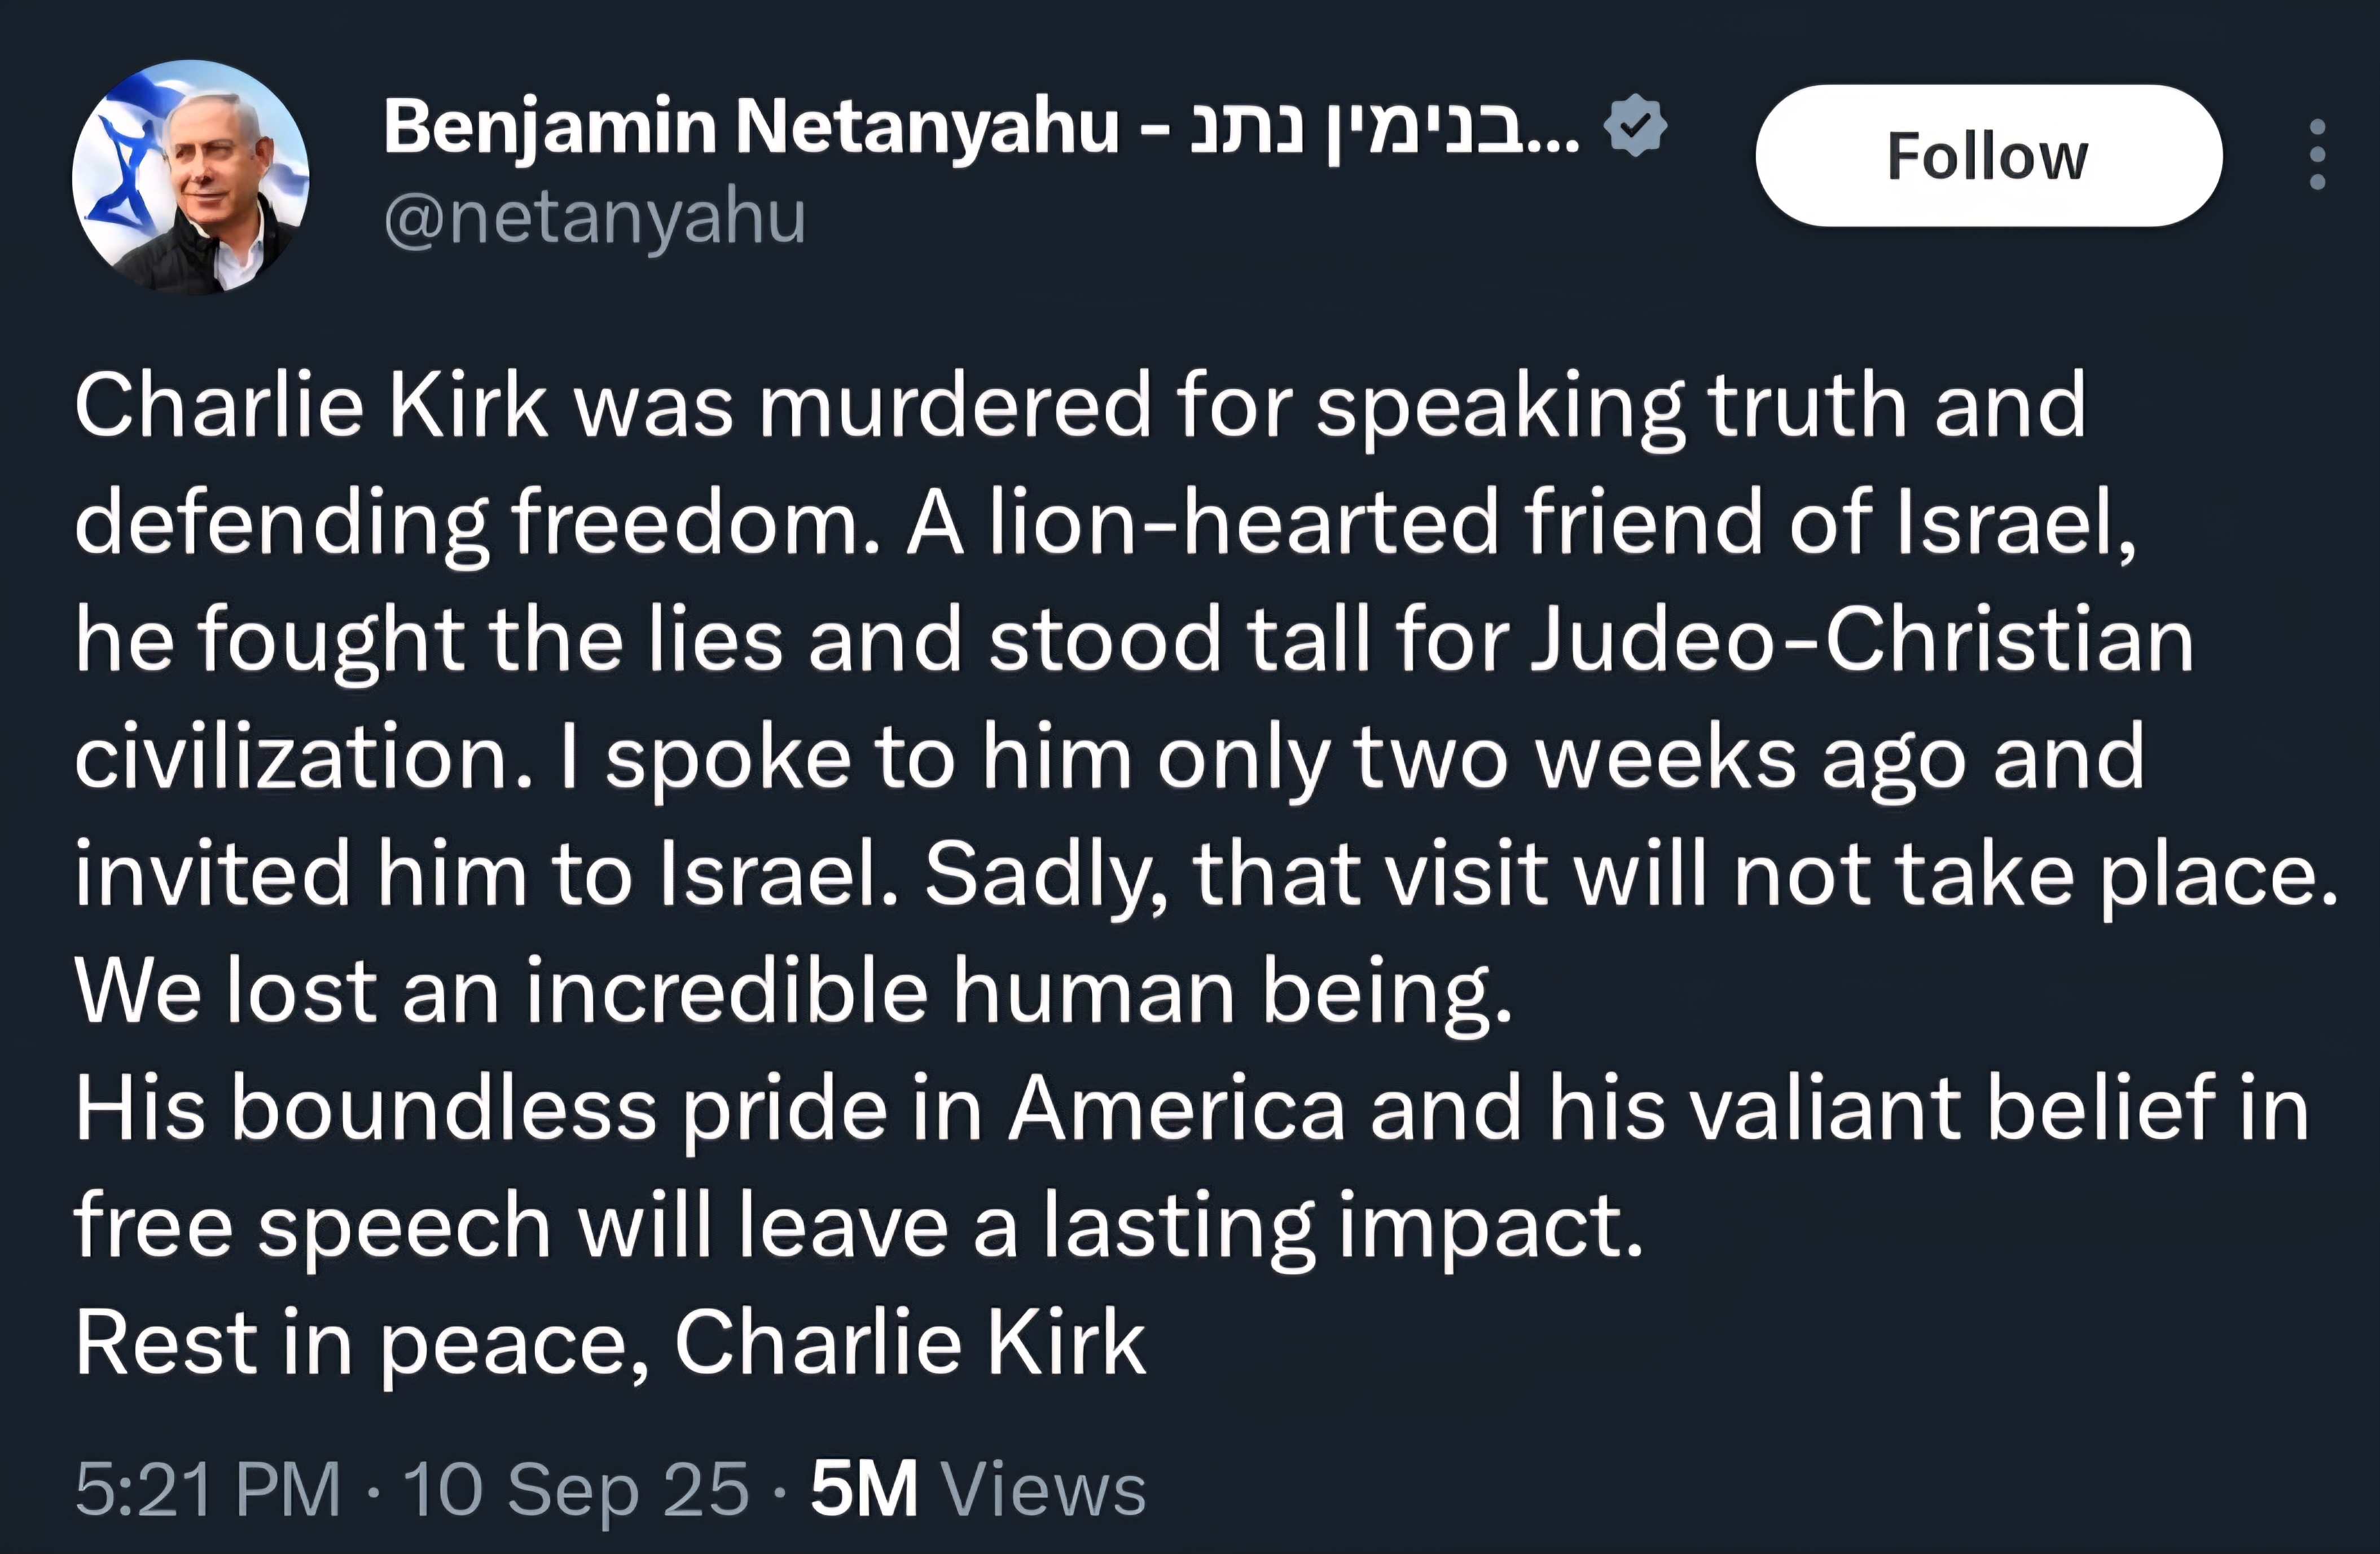The width and height of the screenshot is (2380, 1554).
Task: Click the closing 'Rest in peace, Charlie Kirk' line
Action: click(x=610, y=1344)
